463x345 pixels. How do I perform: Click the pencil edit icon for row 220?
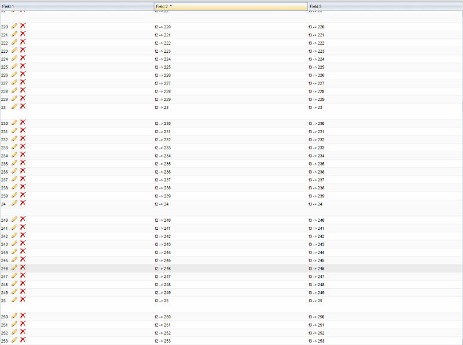coord(14,26)
